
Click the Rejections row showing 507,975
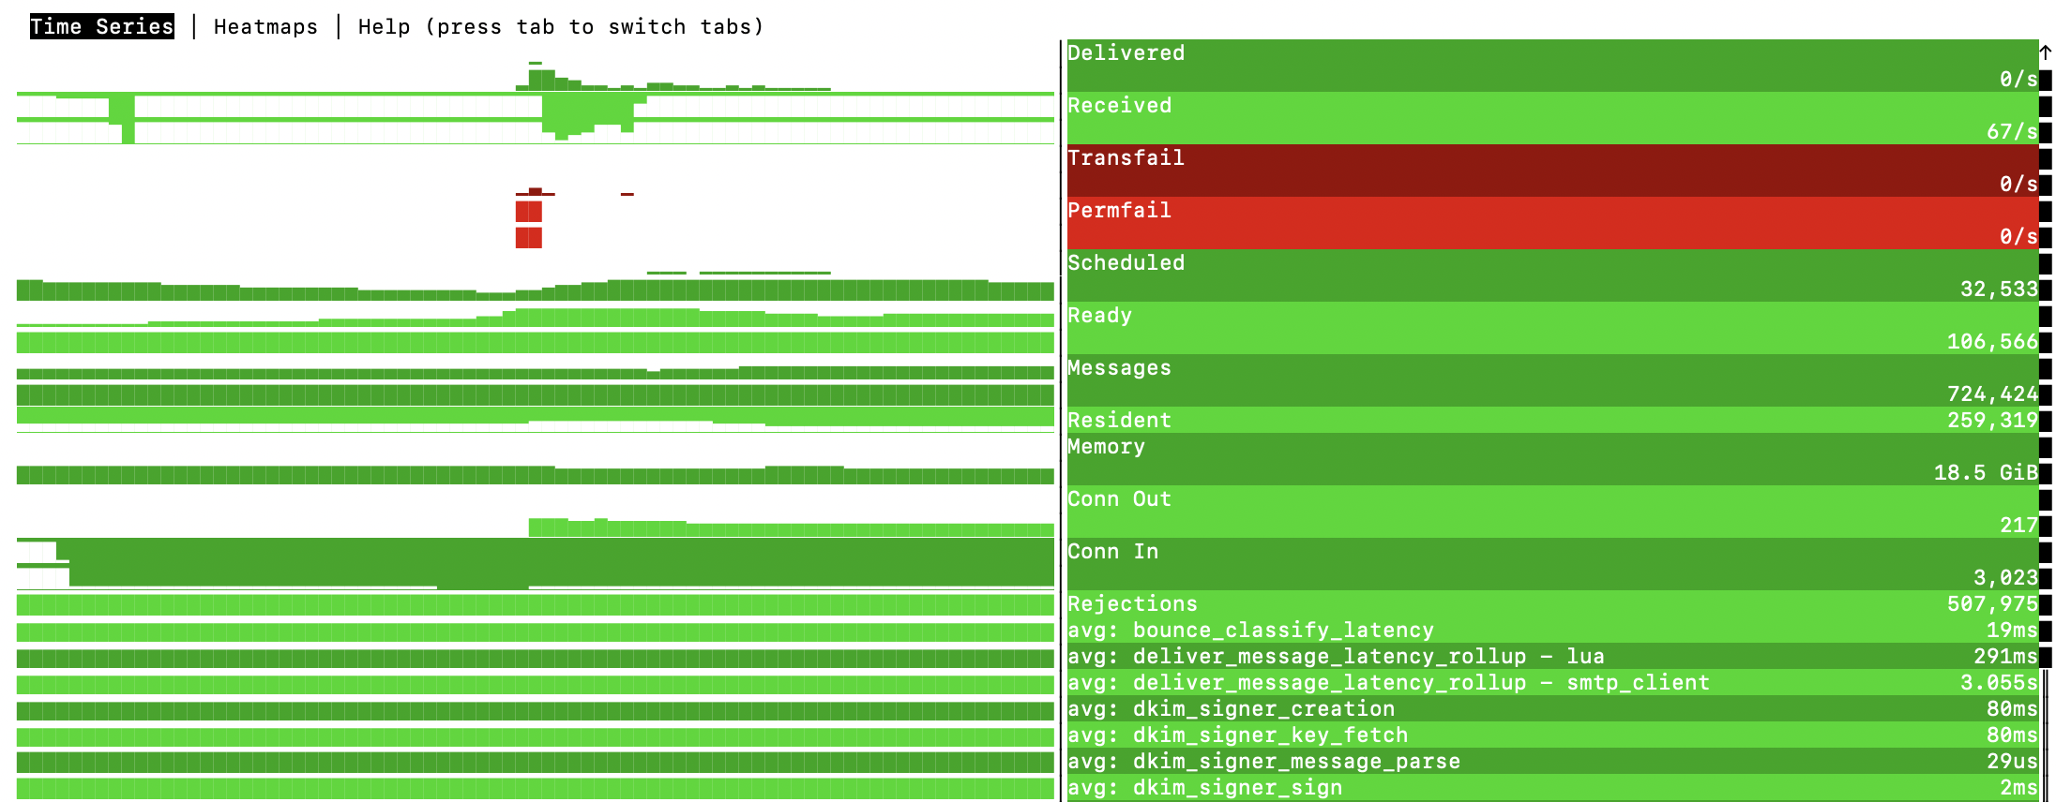click(1548, 604)
